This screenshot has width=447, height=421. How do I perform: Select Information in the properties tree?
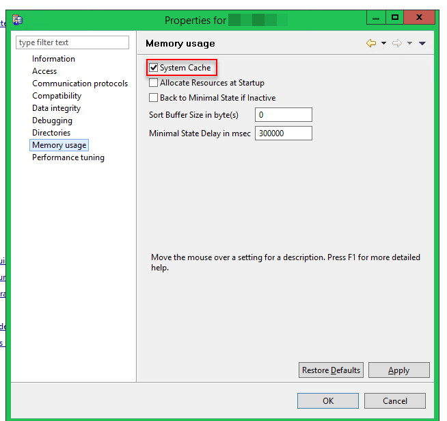click(x=53, y=59)
